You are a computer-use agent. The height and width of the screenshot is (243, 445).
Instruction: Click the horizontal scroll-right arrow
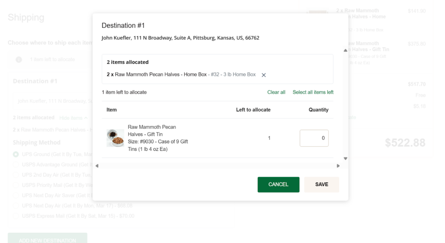point(338,166)
